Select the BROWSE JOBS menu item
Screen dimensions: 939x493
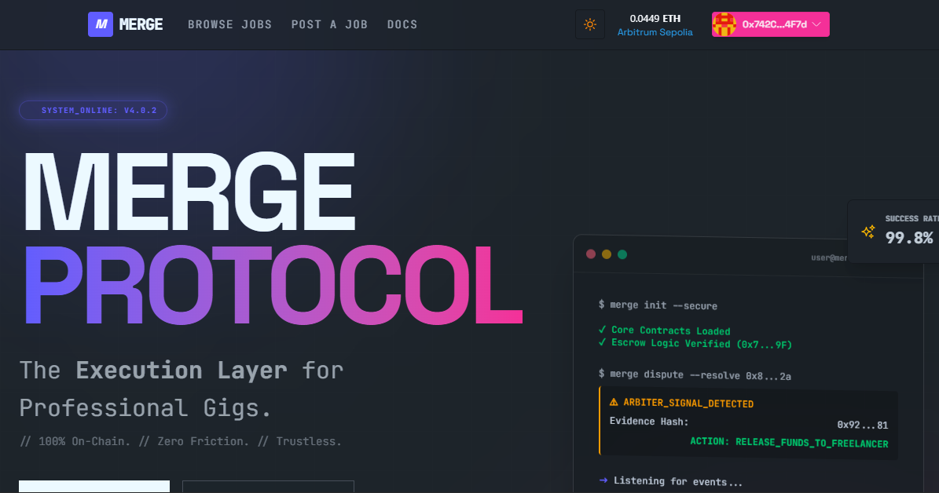click(x=229, y=24)
